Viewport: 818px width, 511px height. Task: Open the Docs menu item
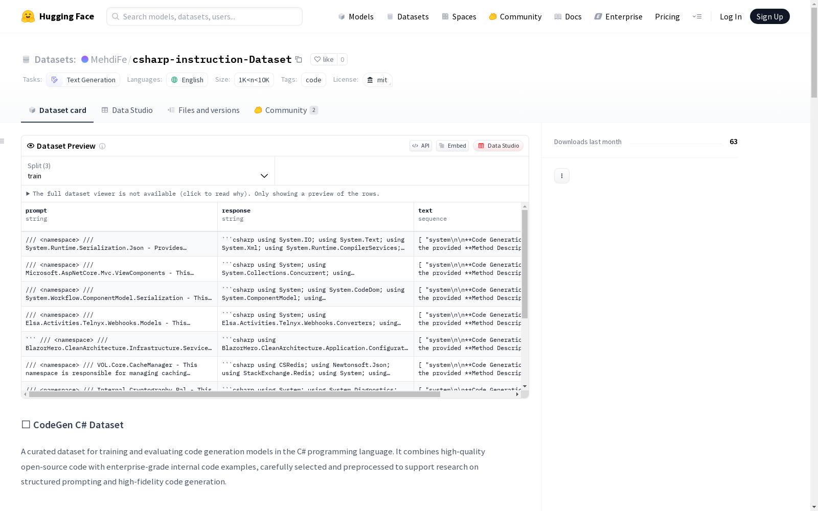[568, 16]
